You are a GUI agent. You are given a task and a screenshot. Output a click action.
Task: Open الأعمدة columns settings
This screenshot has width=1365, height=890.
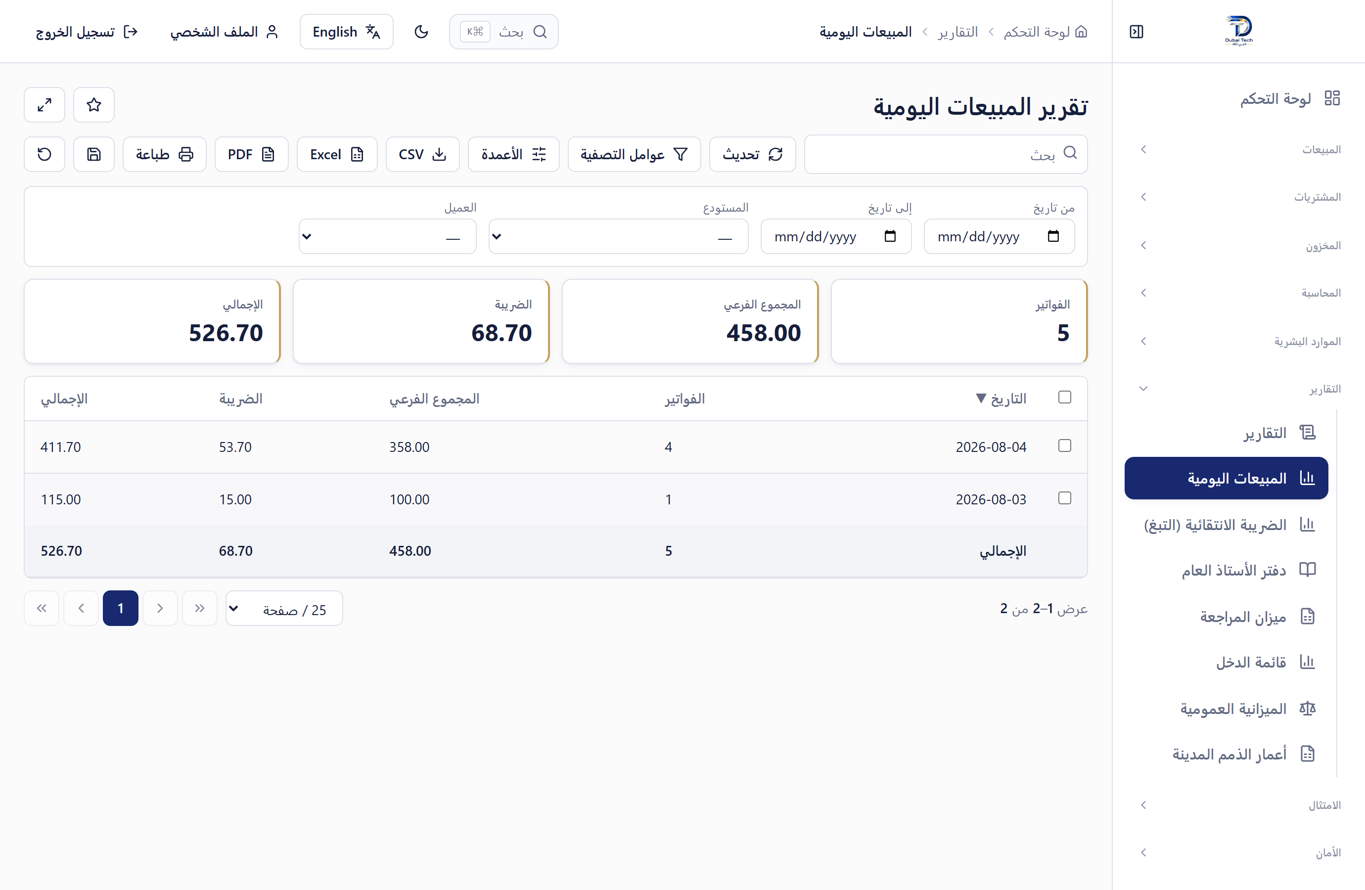514,154
